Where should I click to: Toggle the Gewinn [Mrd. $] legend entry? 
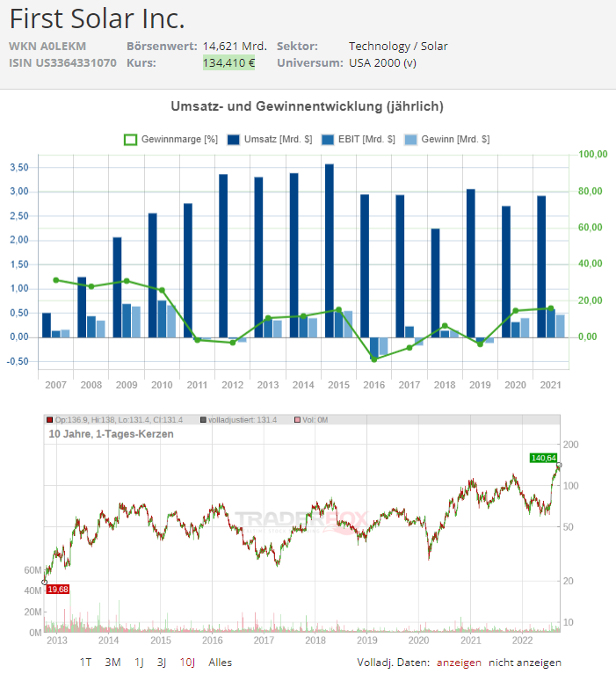tap(447, 140)
